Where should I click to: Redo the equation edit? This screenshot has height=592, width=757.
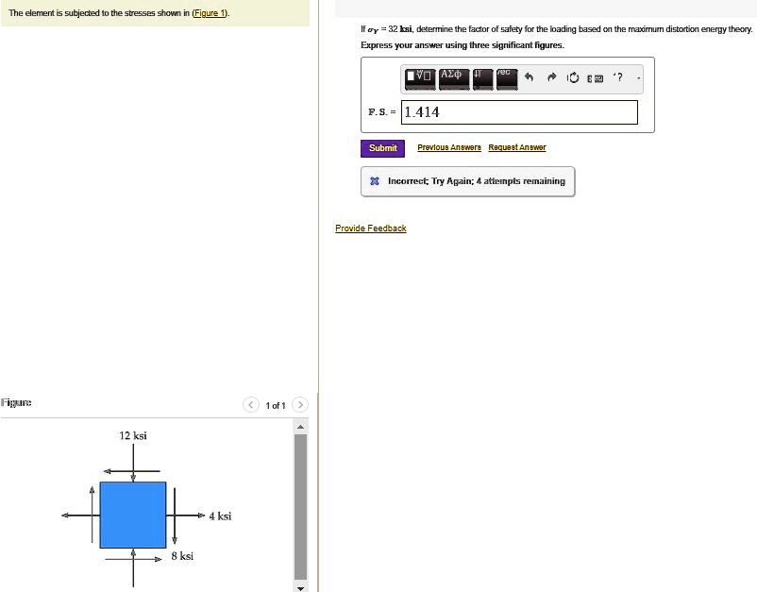(x=553, y=76)
